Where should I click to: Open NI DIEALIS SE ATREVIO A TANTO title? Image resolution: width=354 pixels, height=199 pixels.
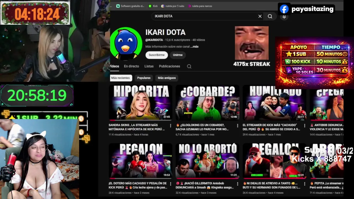tap(271, 185)
